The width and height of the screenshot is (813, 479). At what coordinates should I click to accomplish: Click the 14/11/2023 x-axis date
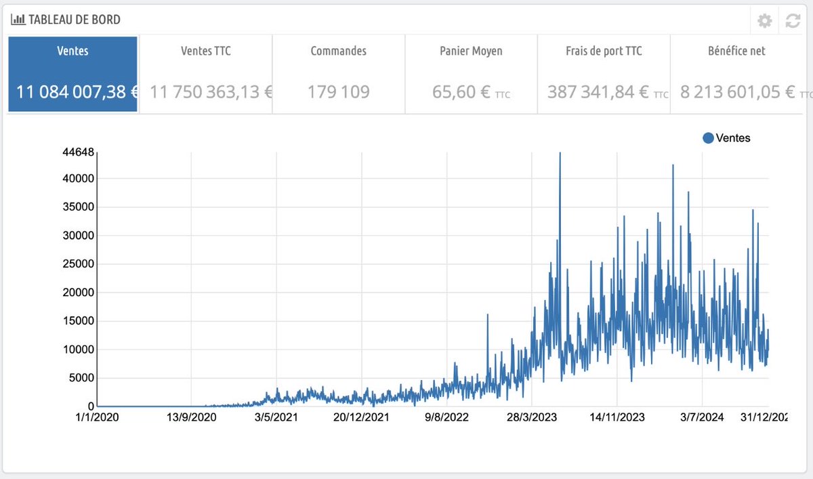click(x=617, y=417)
